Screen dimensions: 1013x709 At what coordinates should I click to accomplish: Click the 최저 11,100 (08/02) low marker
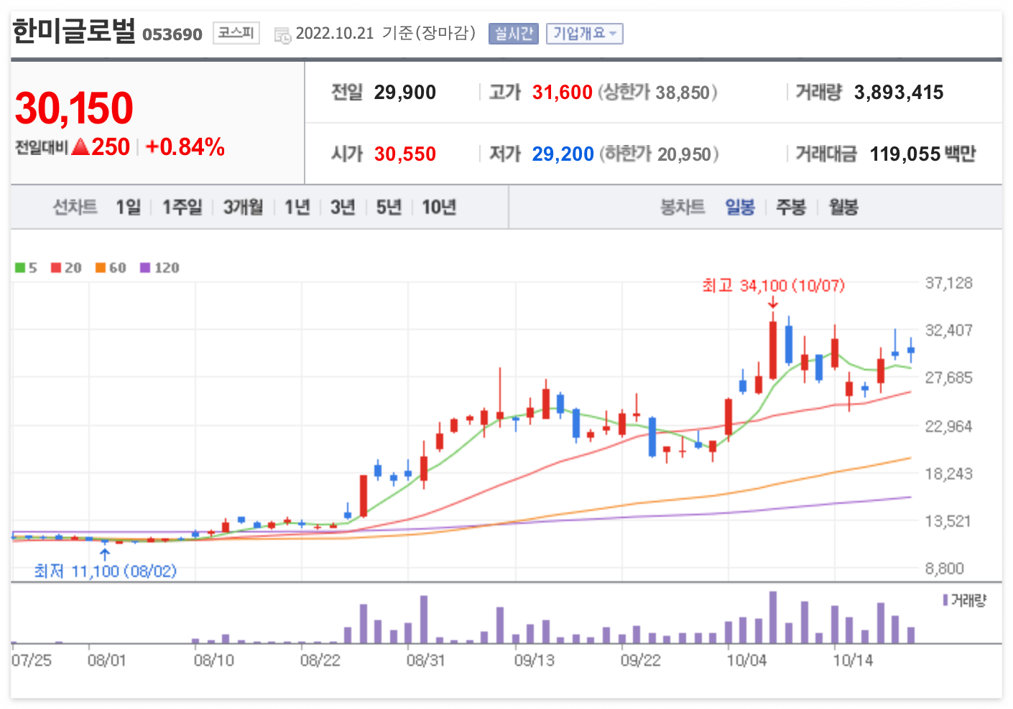tap(105, 571)
